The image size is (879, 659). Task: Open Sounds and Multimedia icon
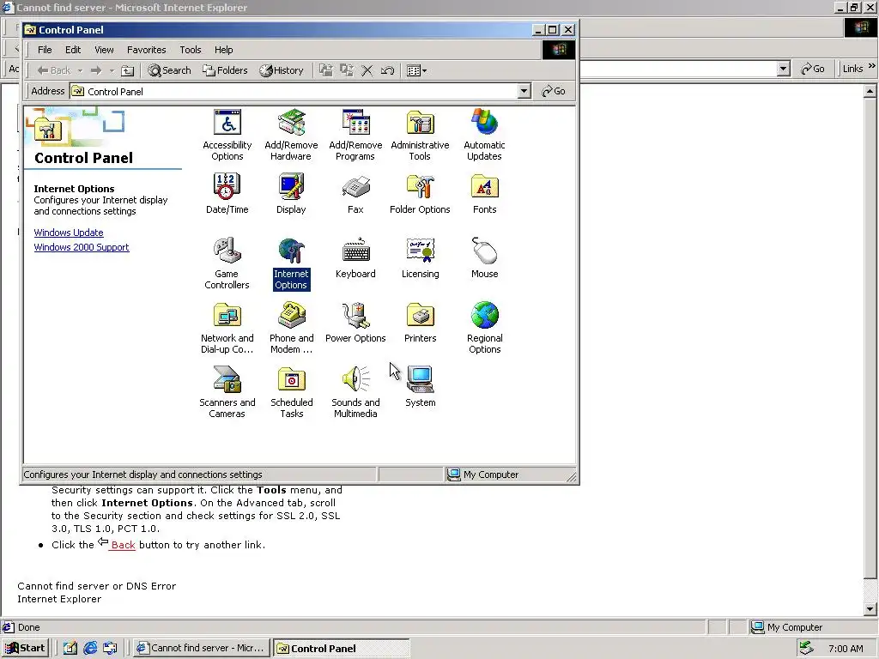[355, 392]
